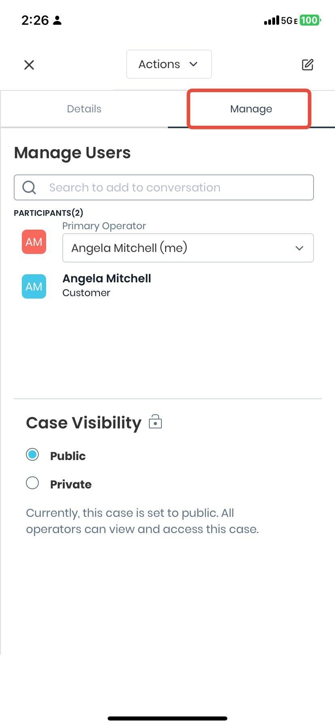The width and height of the screenshot is (335, 727).
Task: Tap the Case Visibility lock icon
Action: (155, 422)
